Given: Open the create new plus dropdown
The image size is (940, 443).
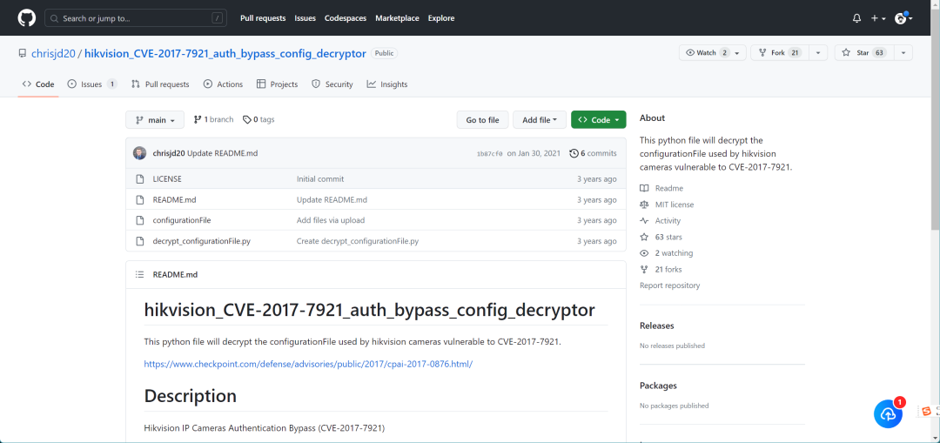Looking at the screenshot, I should 878,18.
